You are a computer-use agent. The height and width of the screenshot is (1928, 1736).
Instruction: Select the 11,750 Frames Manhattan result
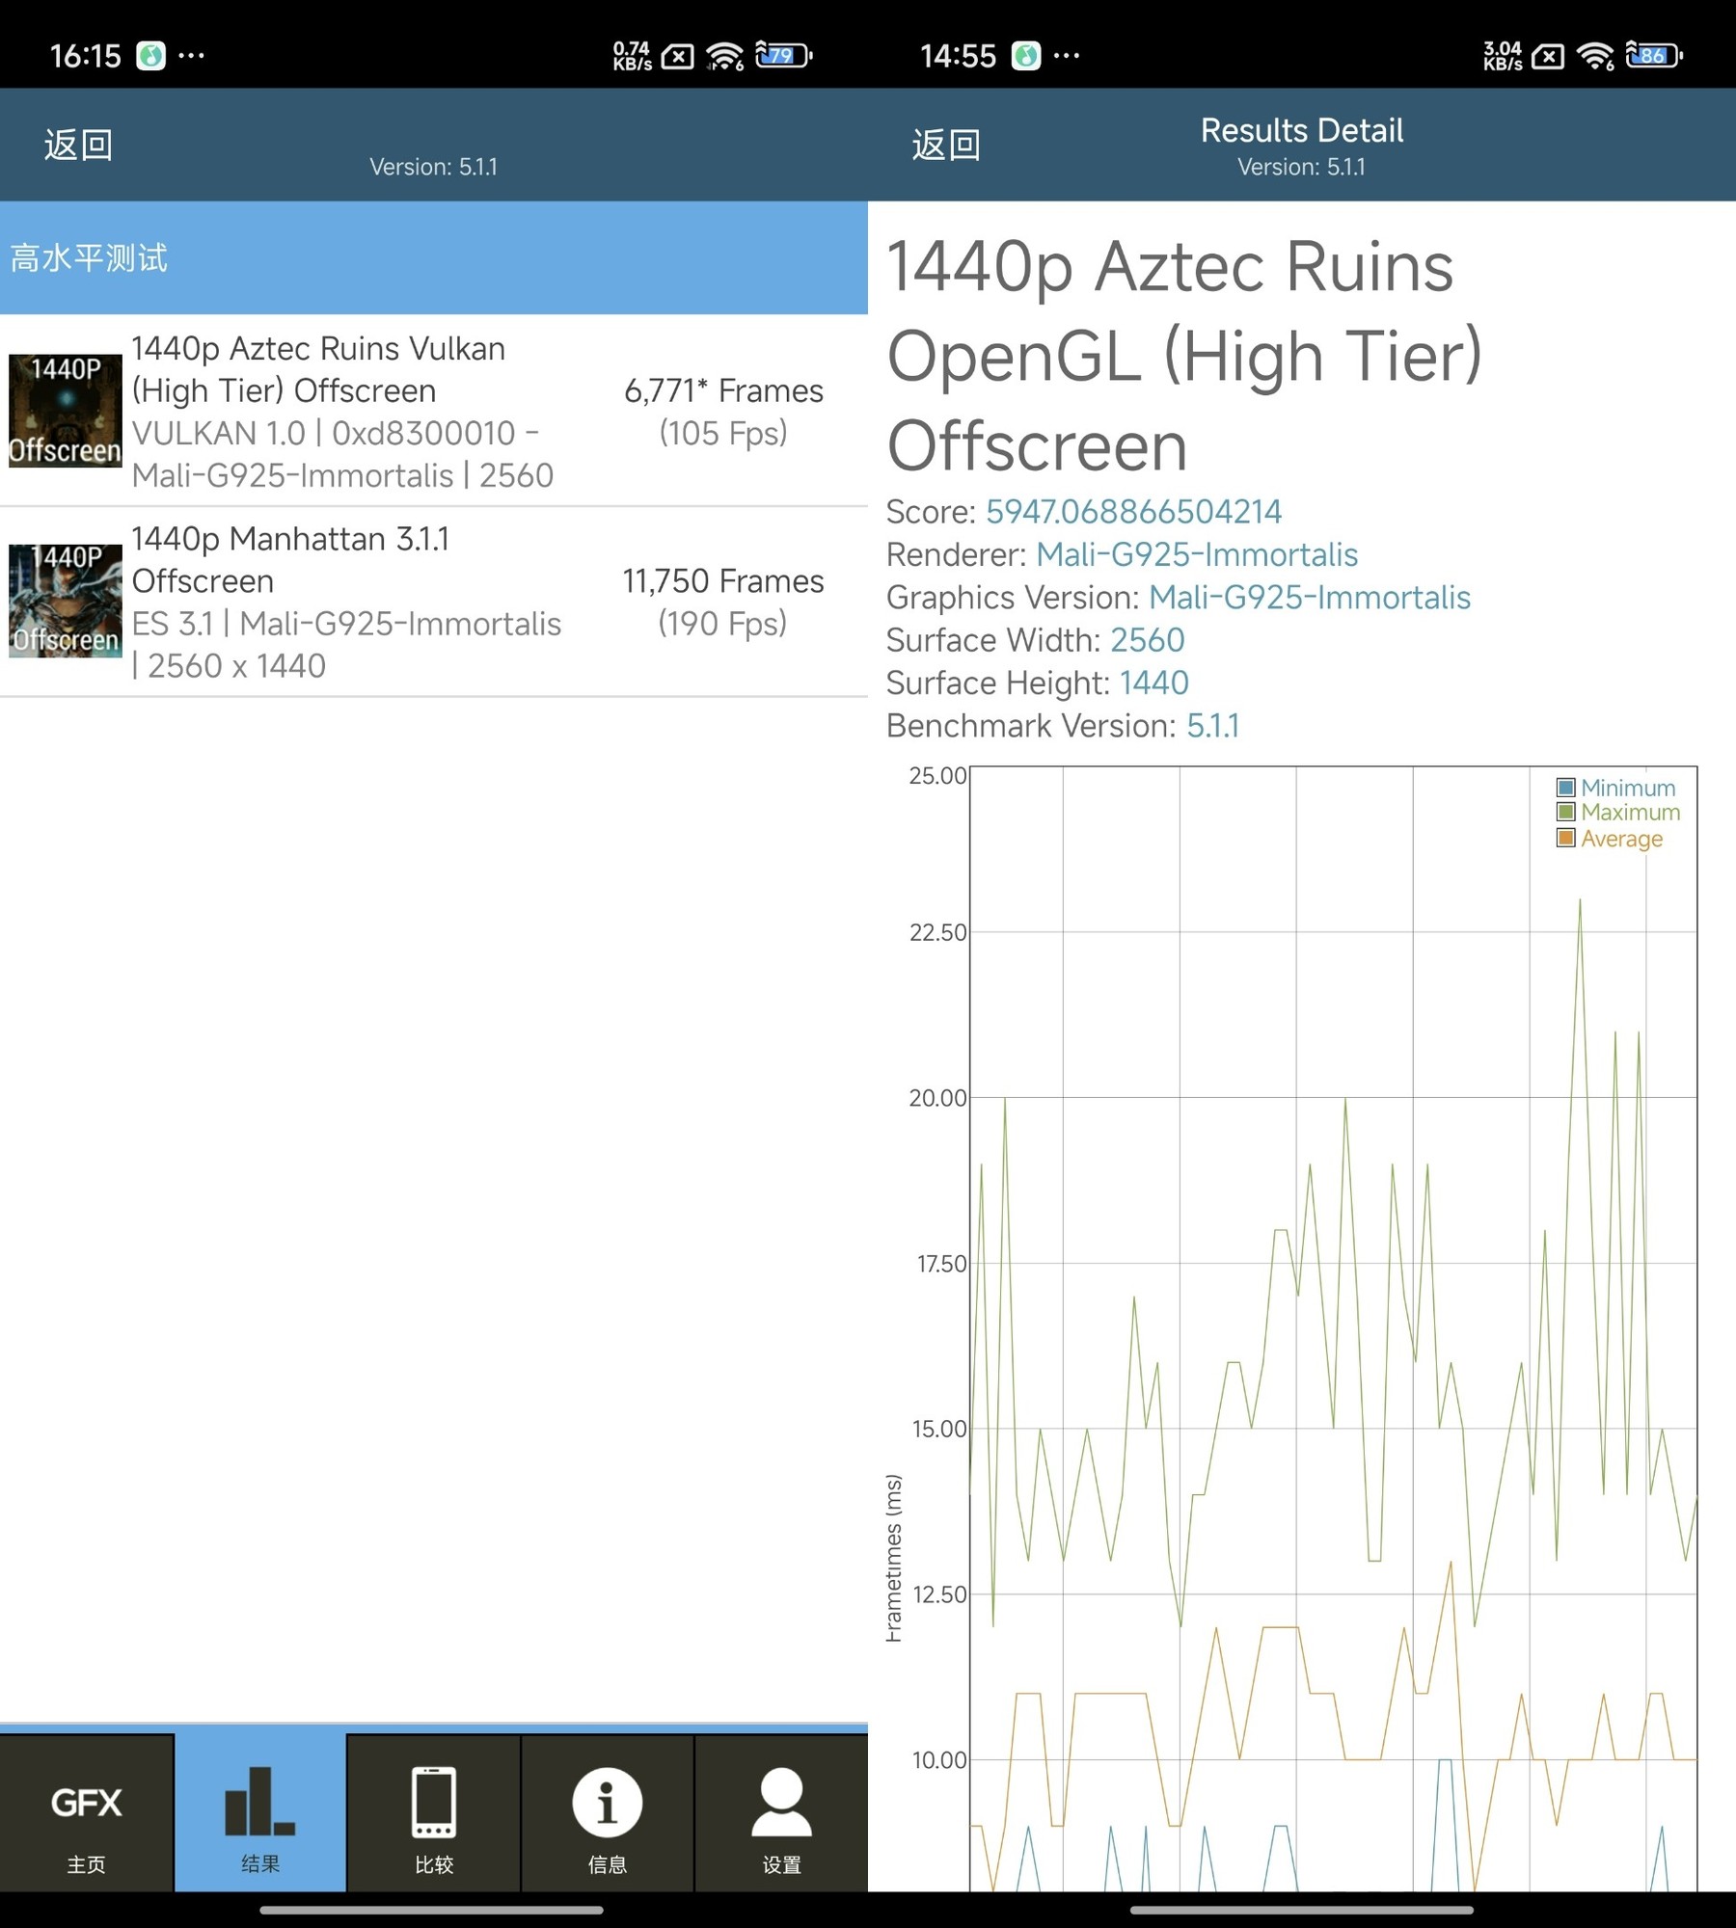tap(723, 601)
